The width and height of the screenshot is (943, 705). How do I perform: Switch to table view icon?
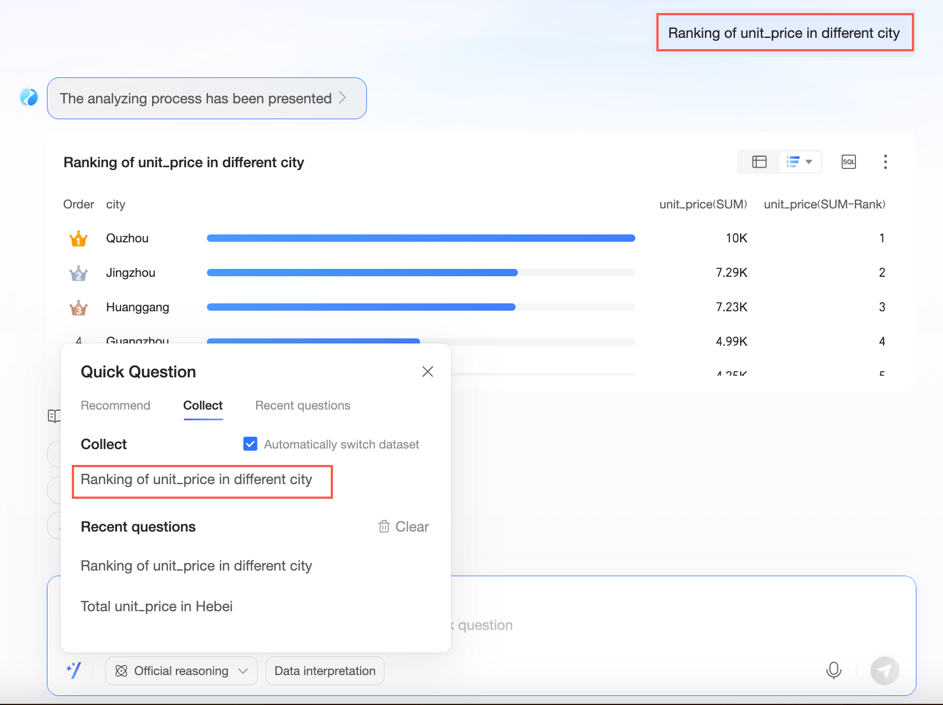[x=759, y=162]
